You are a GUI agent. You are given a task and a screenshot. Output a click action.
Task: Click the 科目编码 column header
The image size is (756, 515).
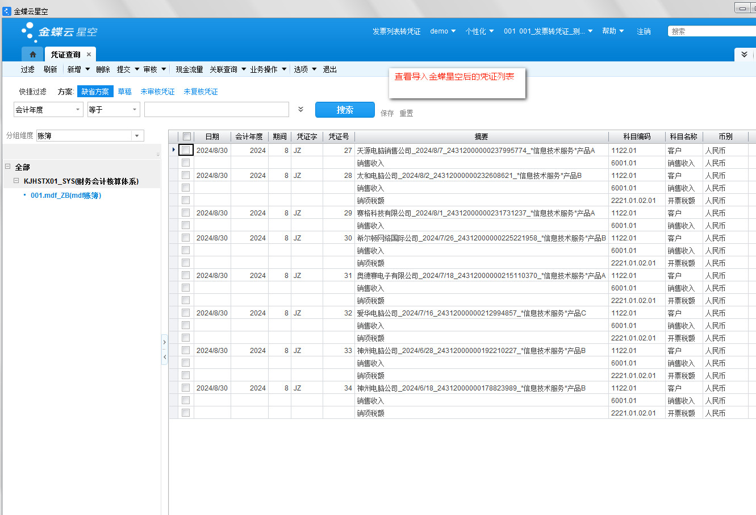point(637,136)
